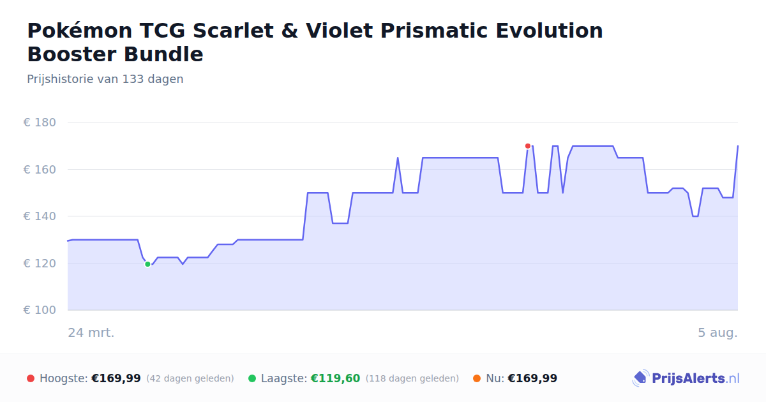This screenshot has height=402, width=766.
Task: Click the 5 aug. end date label
Action: click(x=717, y=333)
